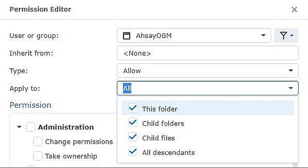Check the Take ownership box

pos(38,156)
